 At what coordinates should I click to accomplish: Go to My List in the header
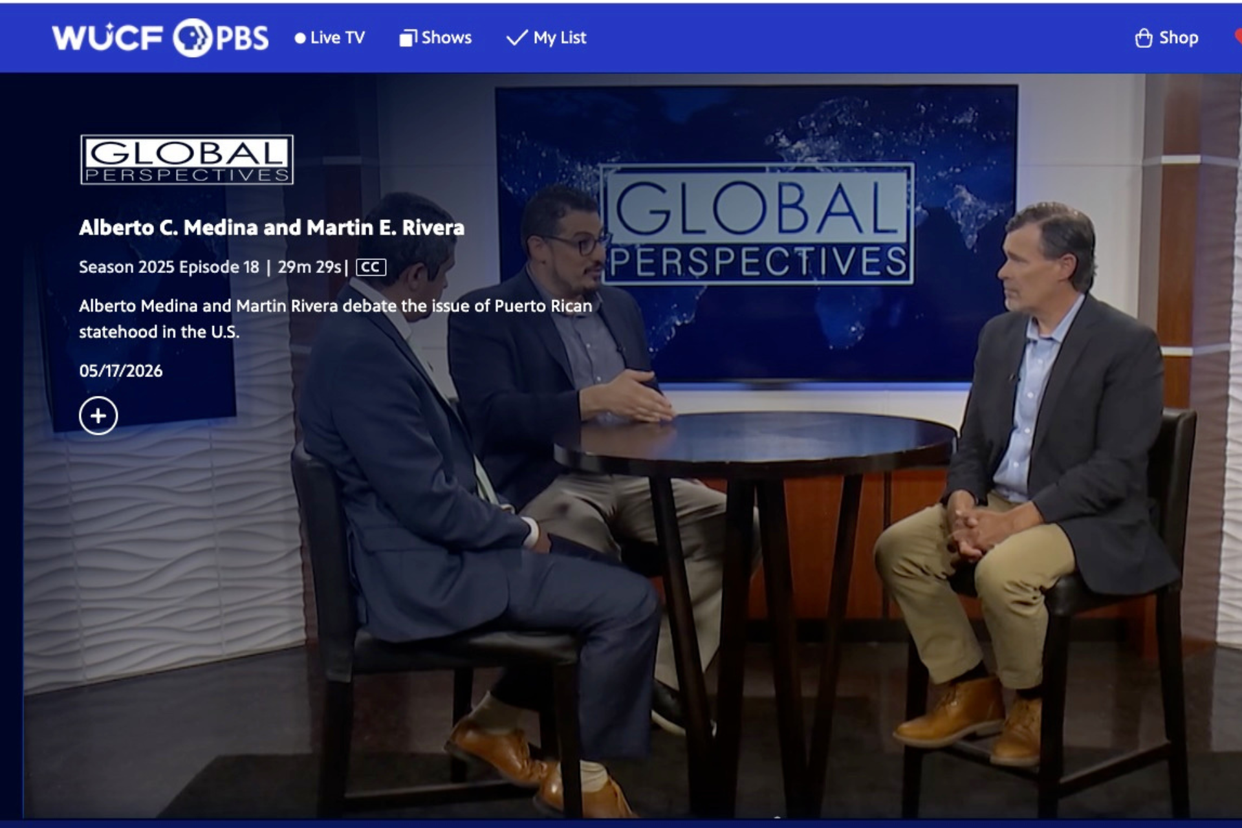tap(546, 38)
